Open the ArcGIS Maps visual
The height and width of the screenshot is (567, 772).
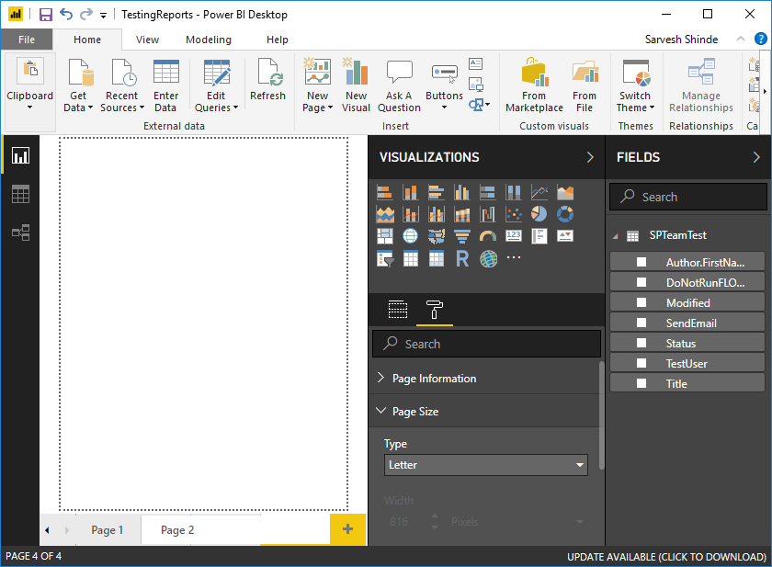pos(487,258)
